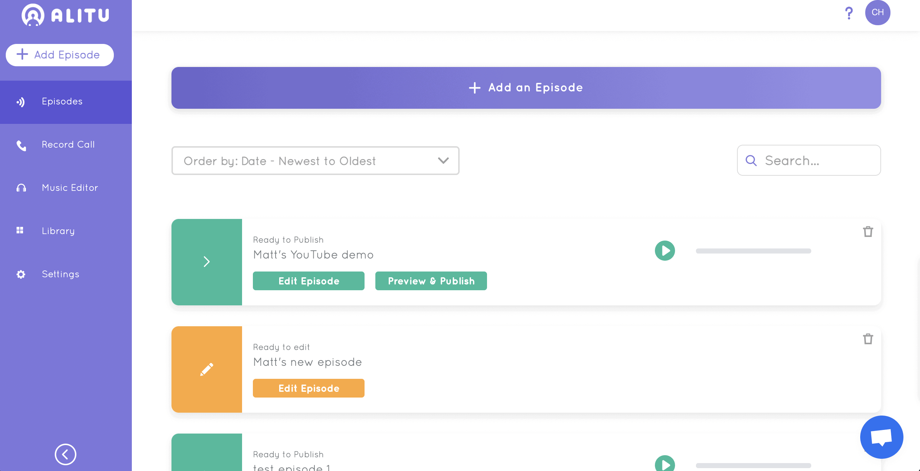Click Preview & Publish for YouTube demo

(x=431, y=281)
